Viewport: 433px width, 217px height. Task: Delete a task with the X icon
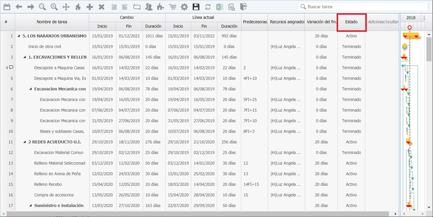[101, 6]
